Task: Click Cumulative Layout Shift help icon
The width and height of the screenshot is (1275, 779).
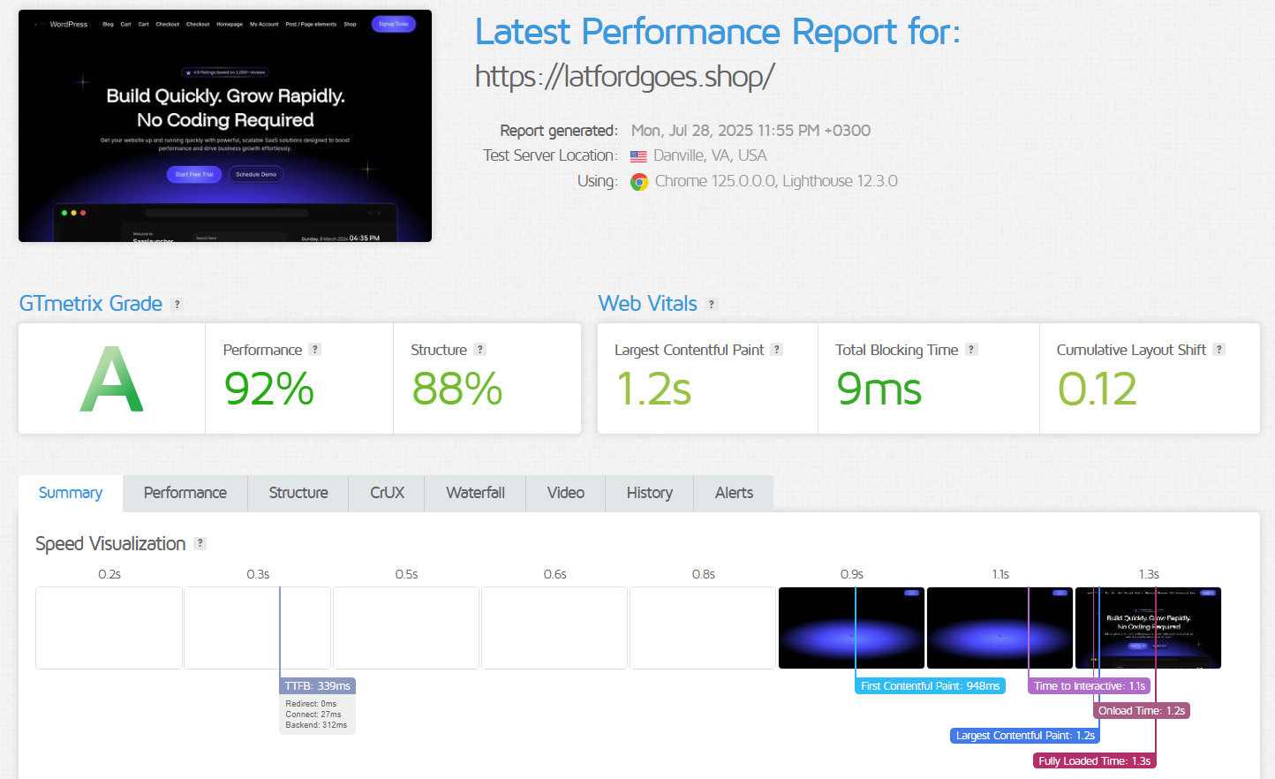Action: [1219, 350]
